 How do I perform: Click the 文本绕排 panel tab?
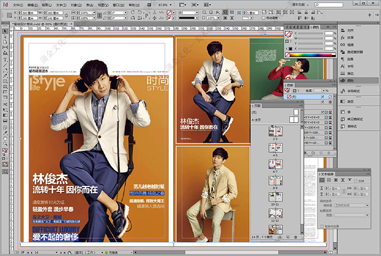click(327, 174)
